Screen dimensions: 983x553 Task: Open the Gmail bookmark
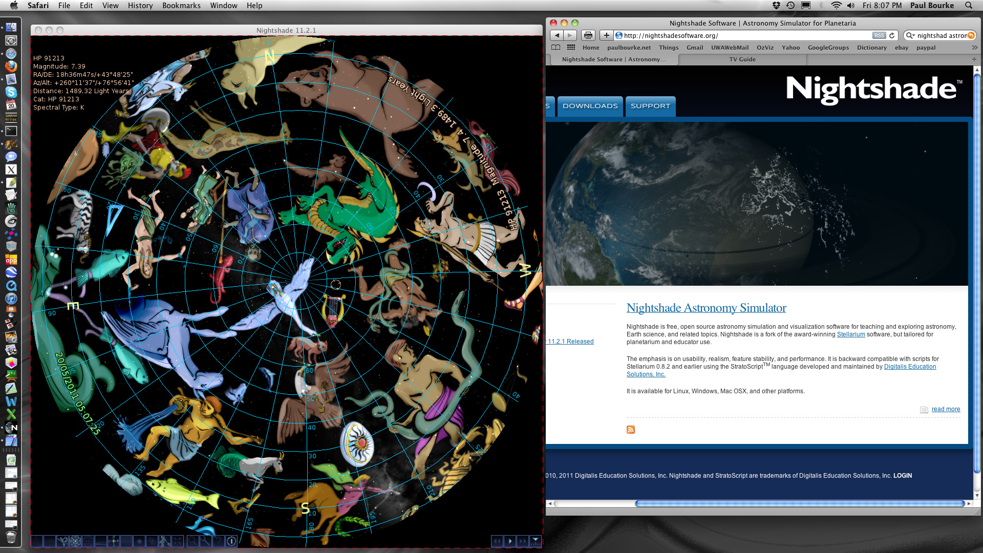695,48
